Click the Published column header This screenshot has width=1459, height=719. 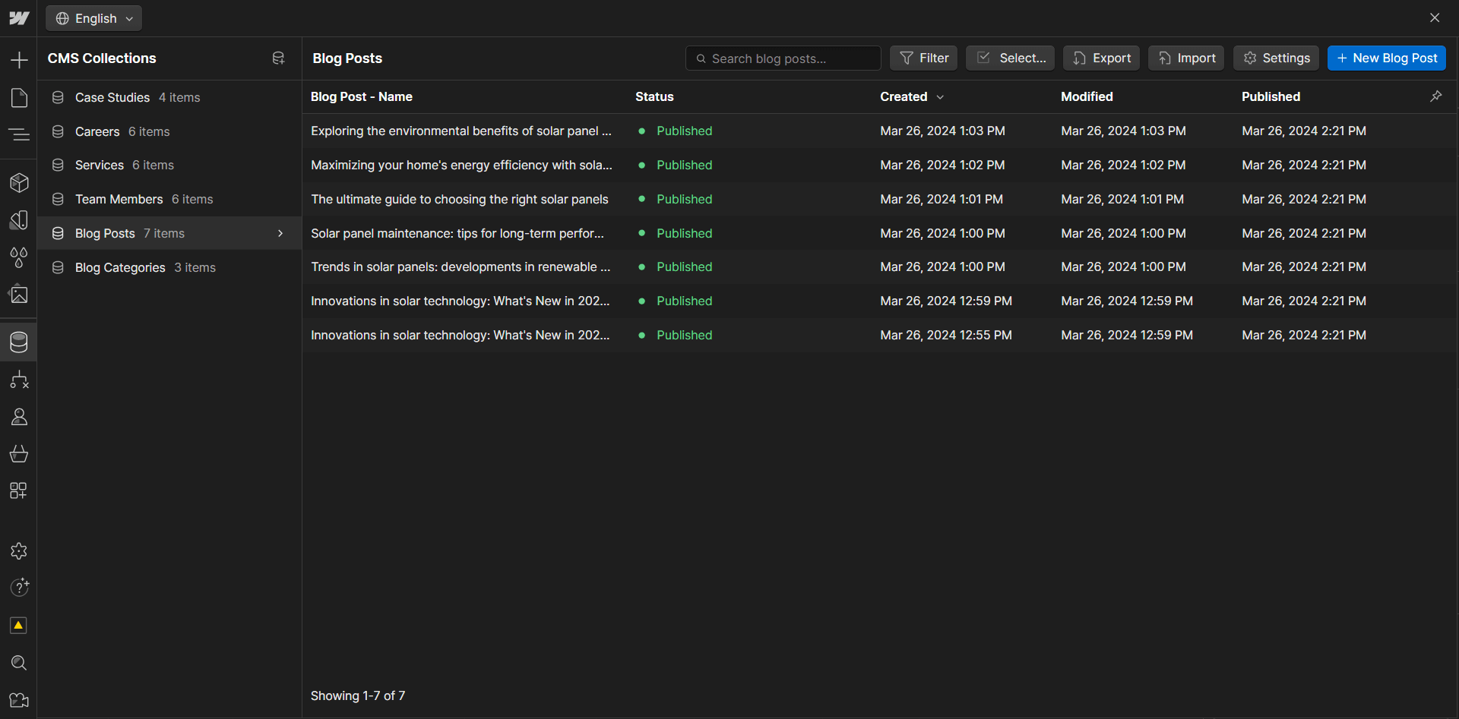1271,96
